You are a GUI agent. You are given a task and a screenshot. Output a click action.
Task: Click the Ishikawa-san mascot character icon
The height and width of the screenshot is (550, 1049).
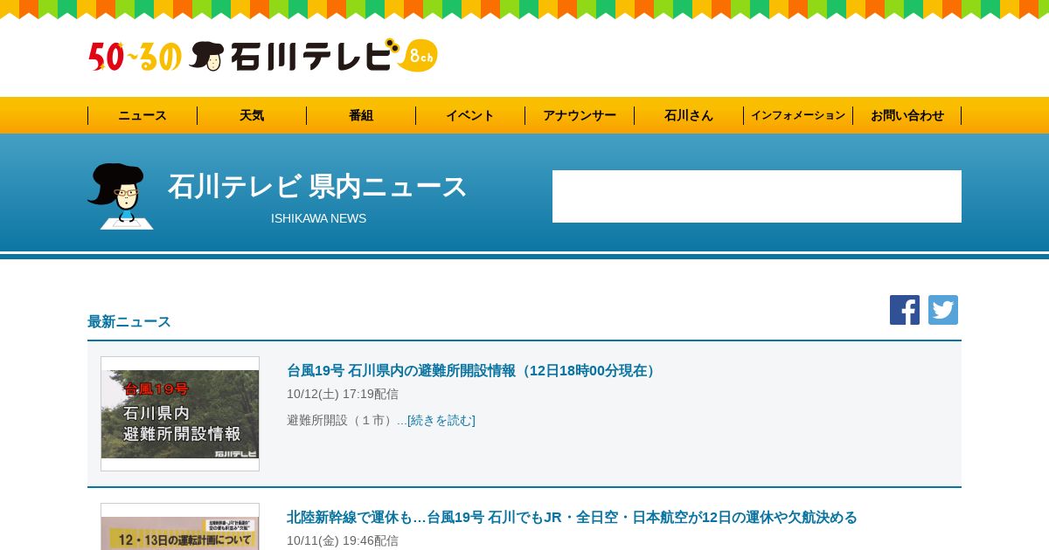[121, 196]
